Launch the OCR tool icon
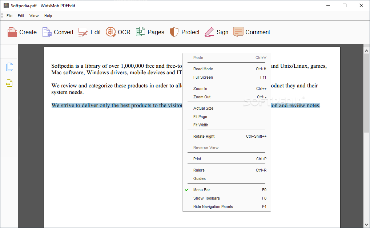Viewport: 370px width, 228px height. [110, 32]
